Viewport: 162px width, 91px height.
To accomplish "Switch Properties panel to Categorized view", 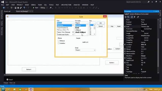I will (x=126, y=17).
